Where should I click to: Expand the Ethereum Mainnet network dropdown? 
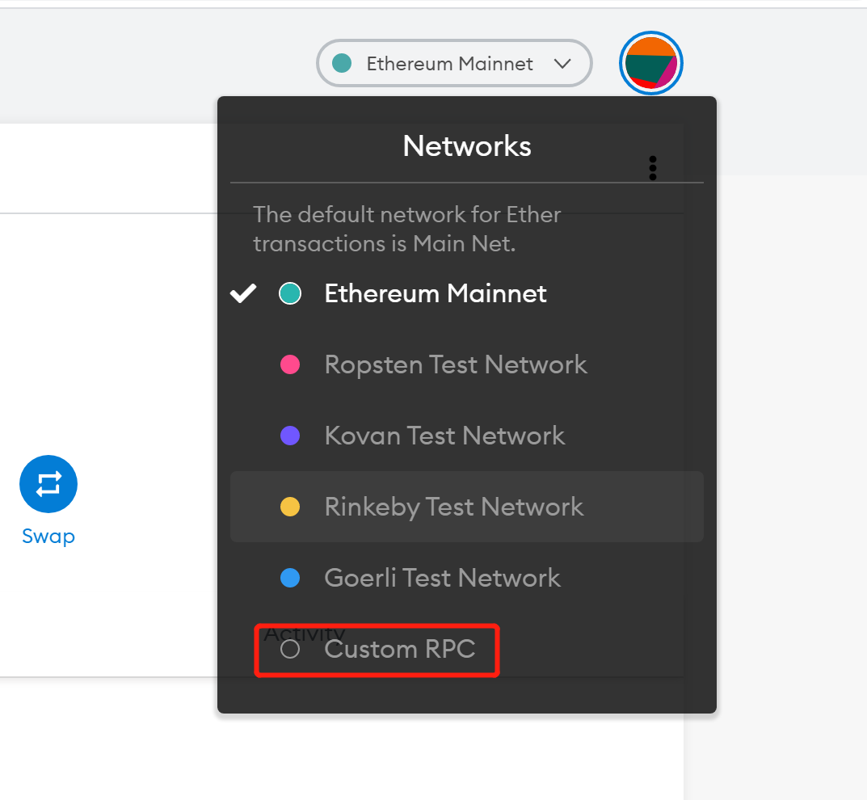point(450,64)
